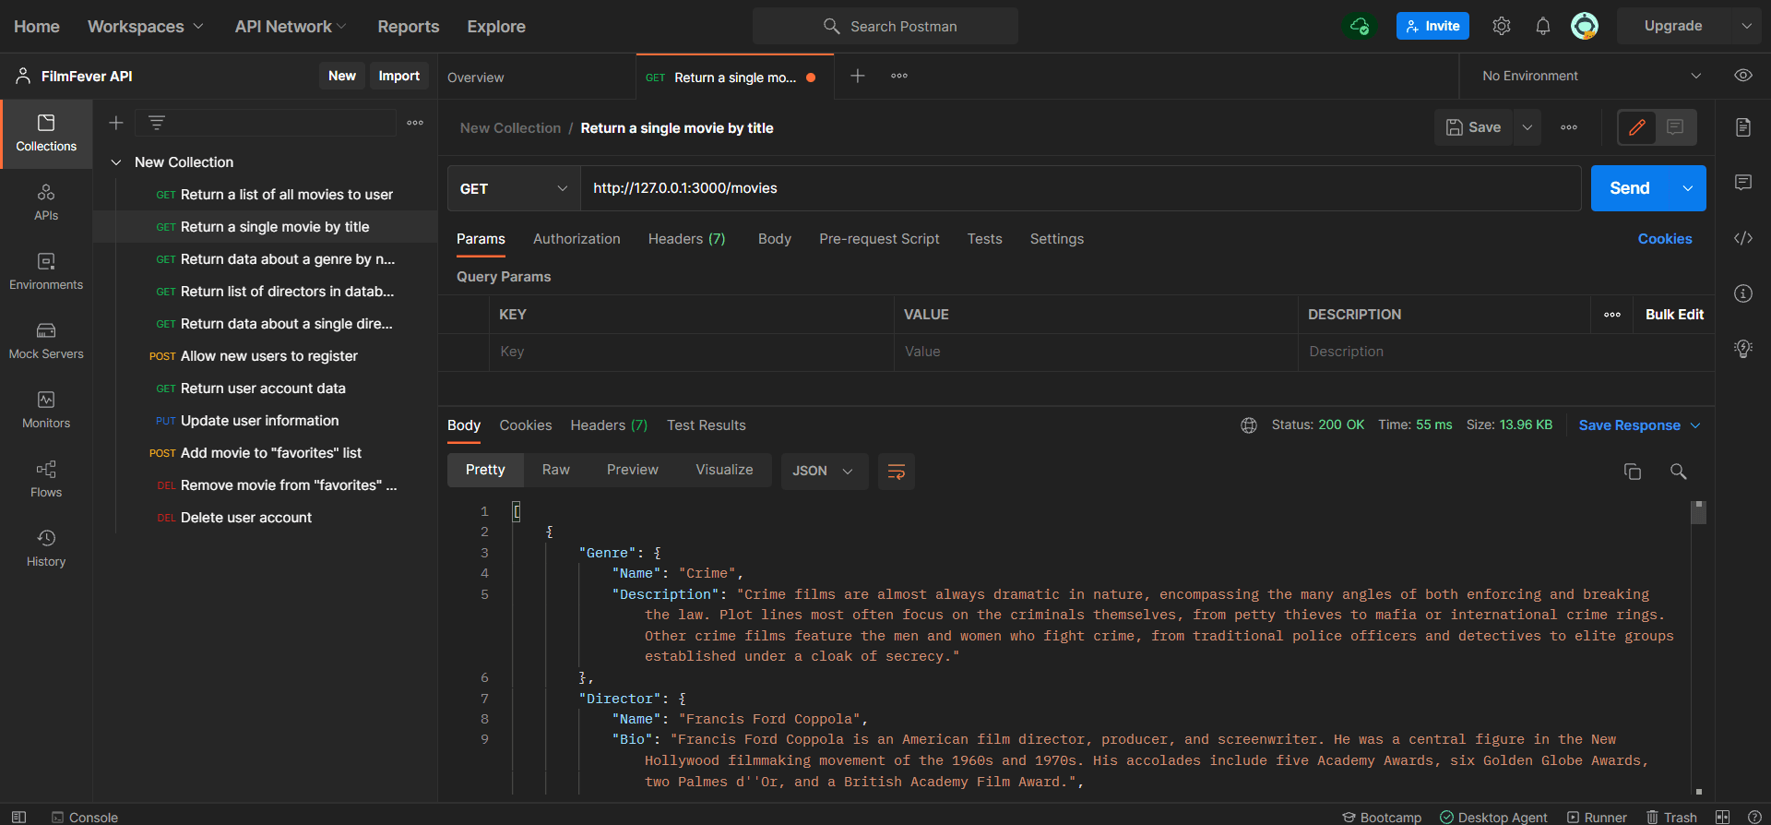Open the Cookies link

[1665, 239]
